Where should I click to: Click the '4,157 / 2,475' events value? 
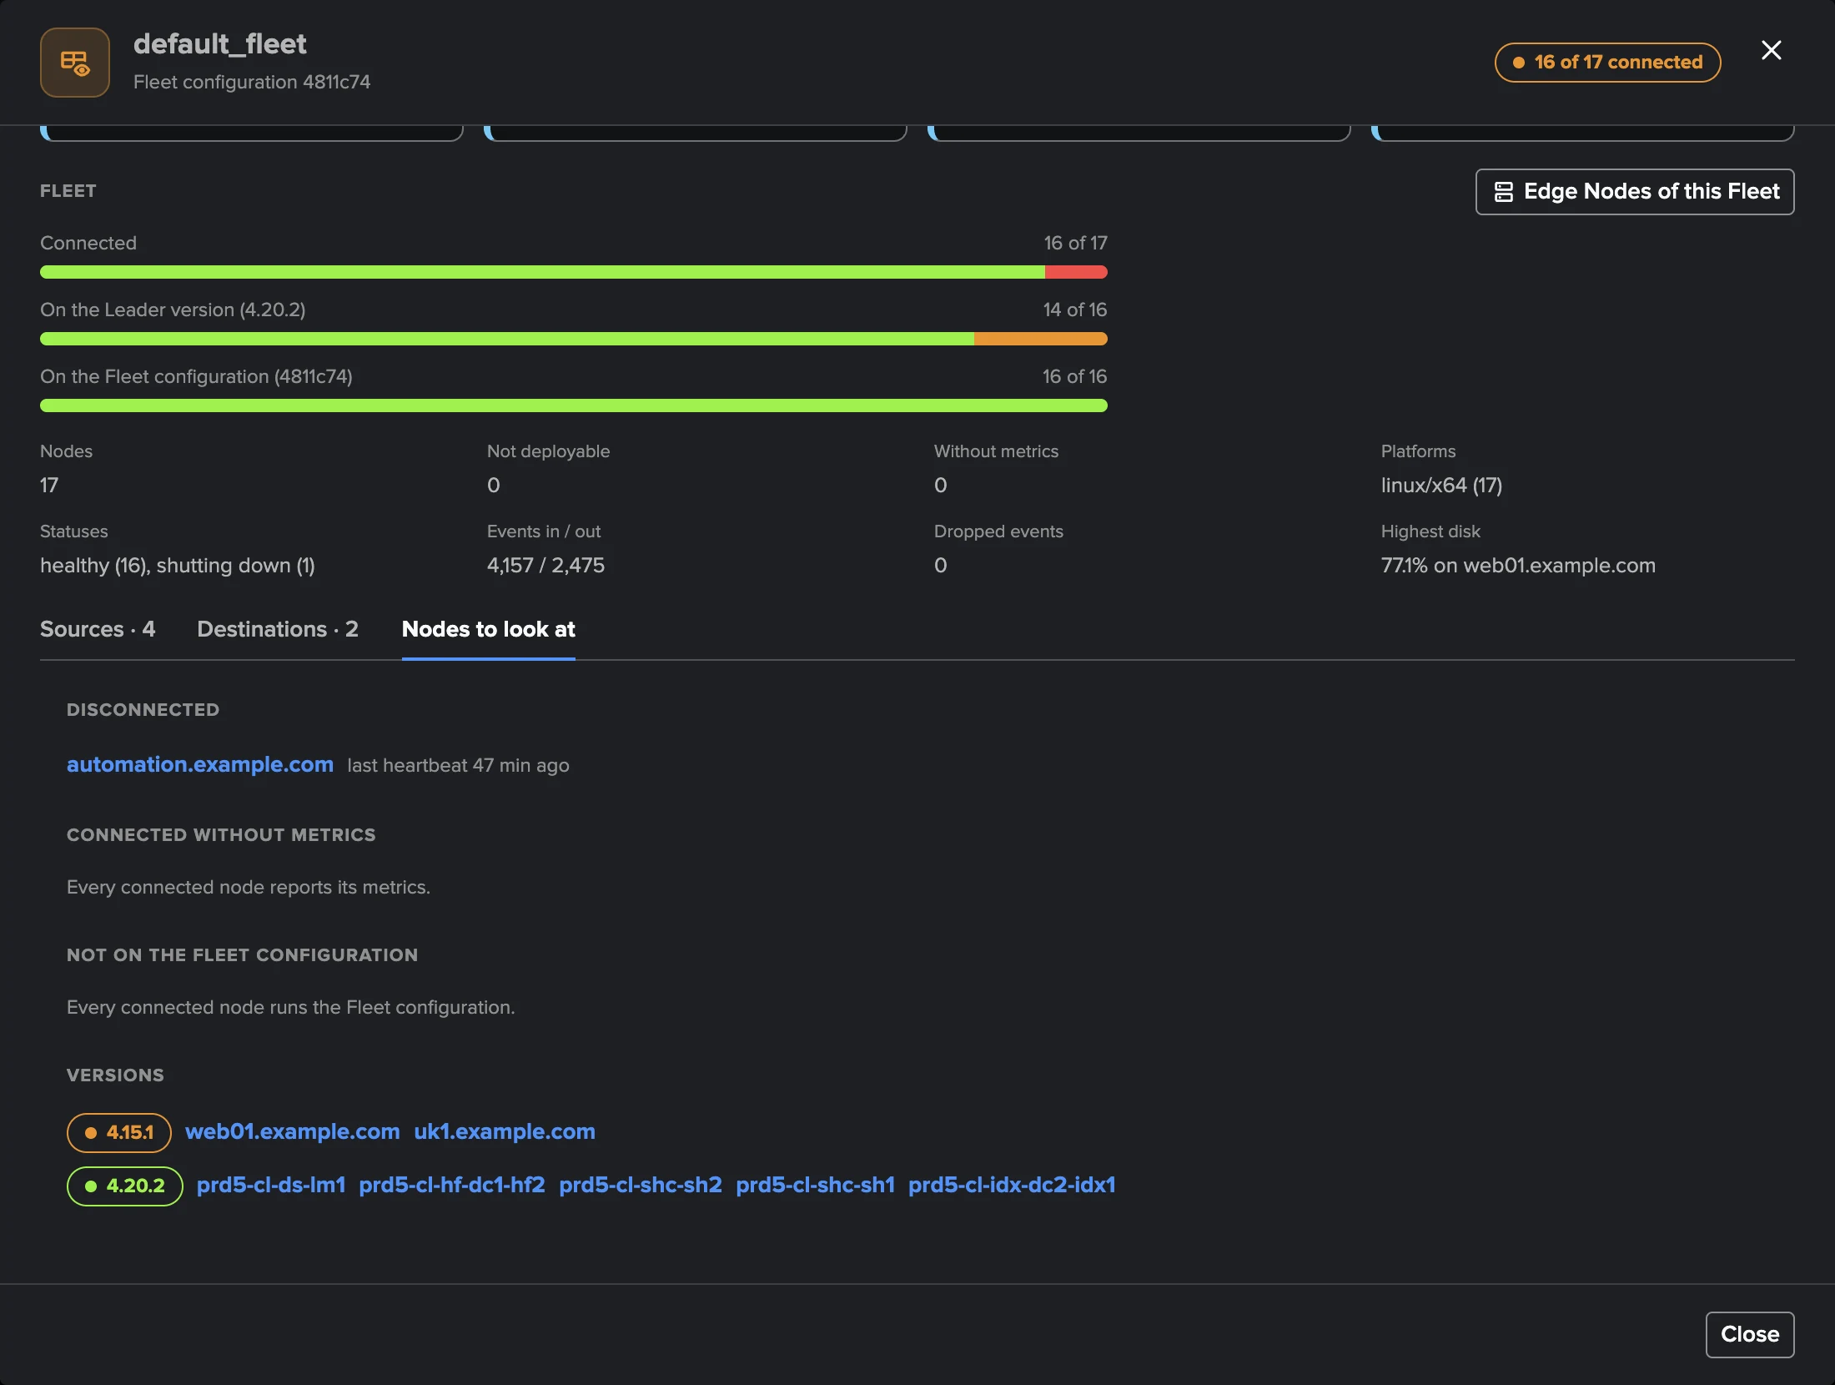click(545, 565)
